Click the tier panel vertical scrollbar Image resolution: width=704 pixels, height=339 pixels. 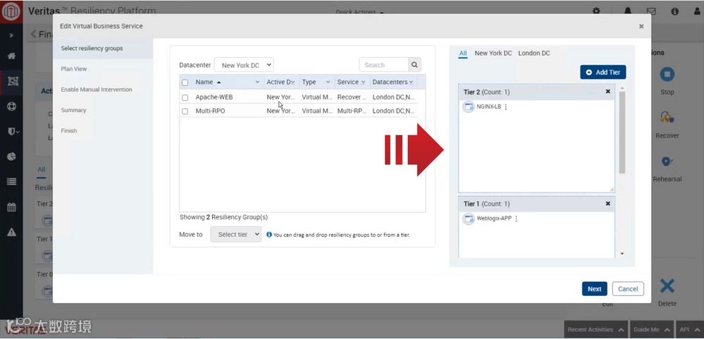pyautogui.click(x=622, y=132)
